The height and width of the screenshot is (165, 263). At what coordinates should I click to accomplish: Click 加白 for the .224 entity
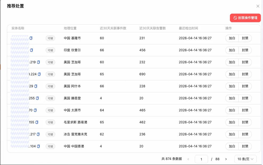232,74
